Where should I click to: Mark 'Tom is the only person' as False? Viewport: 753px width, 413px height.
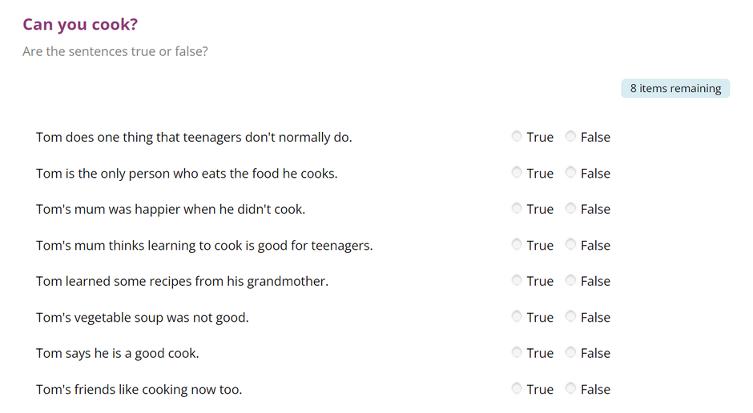click(570, 172)
